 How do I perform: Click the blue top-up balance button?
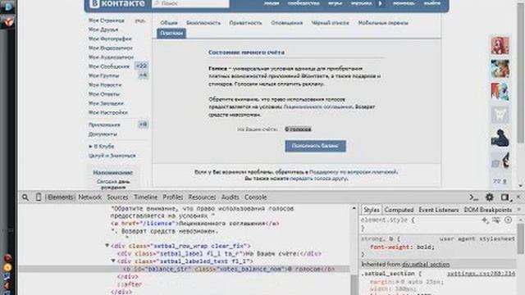click(315, 146)
